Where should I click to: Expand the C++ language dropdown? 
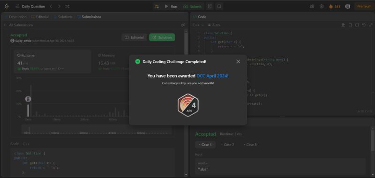198,25
